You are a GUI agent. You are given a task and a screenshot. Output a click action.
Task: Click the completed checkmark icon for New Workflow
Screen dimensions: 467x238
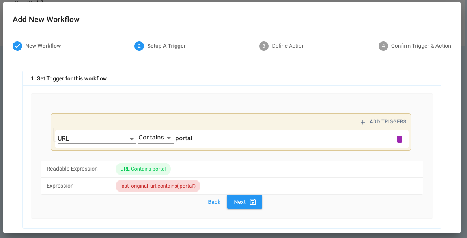coord(17,46)
